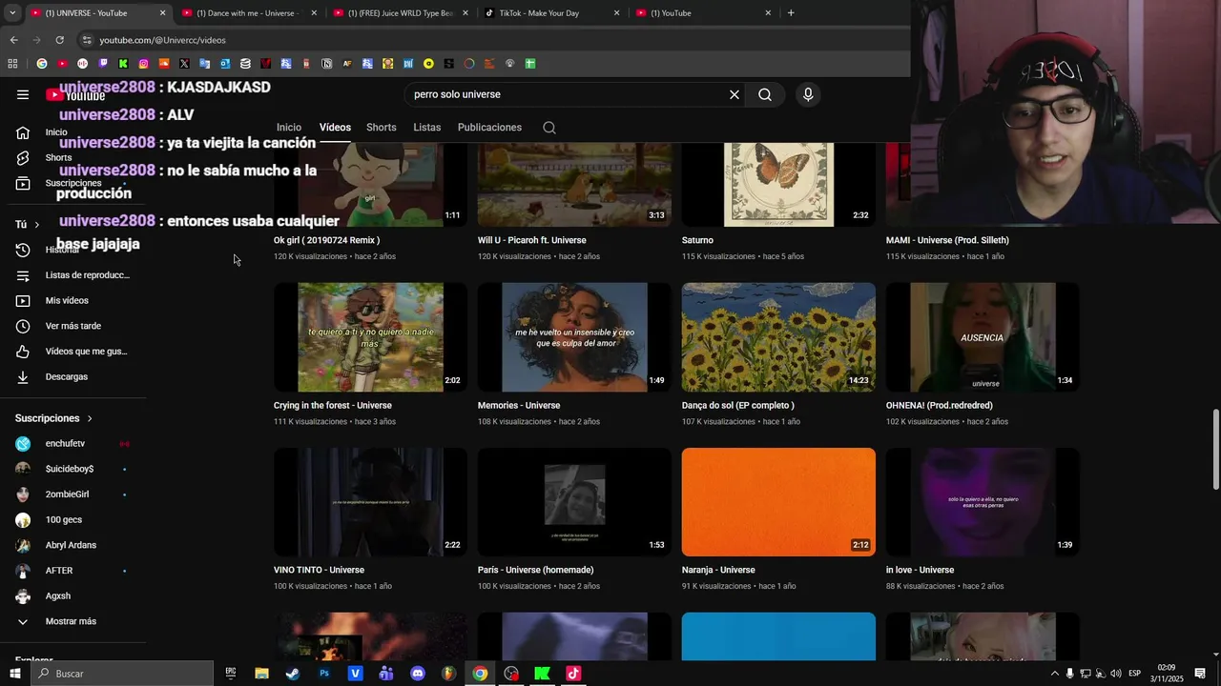The image size is (1221, 686).
Task: Play the 'Dança do sol (EP completo)' thumbnail
Action: pos(778,337)
